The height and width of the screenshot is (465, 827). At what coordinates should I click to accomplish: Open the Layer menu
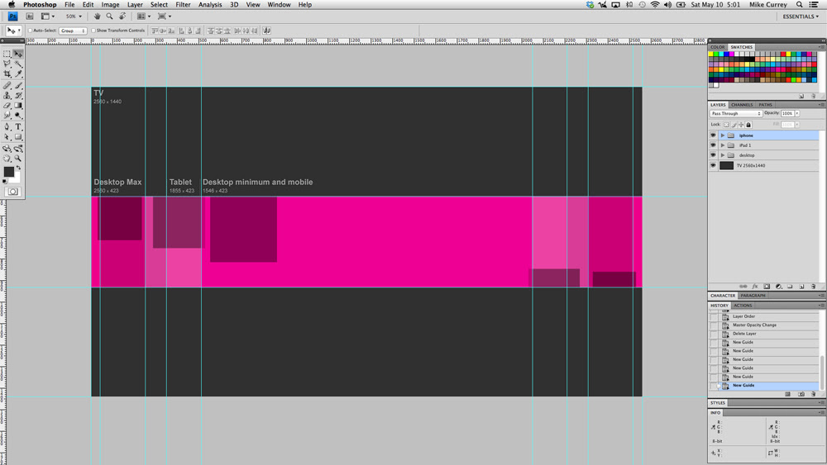(135, 5)
